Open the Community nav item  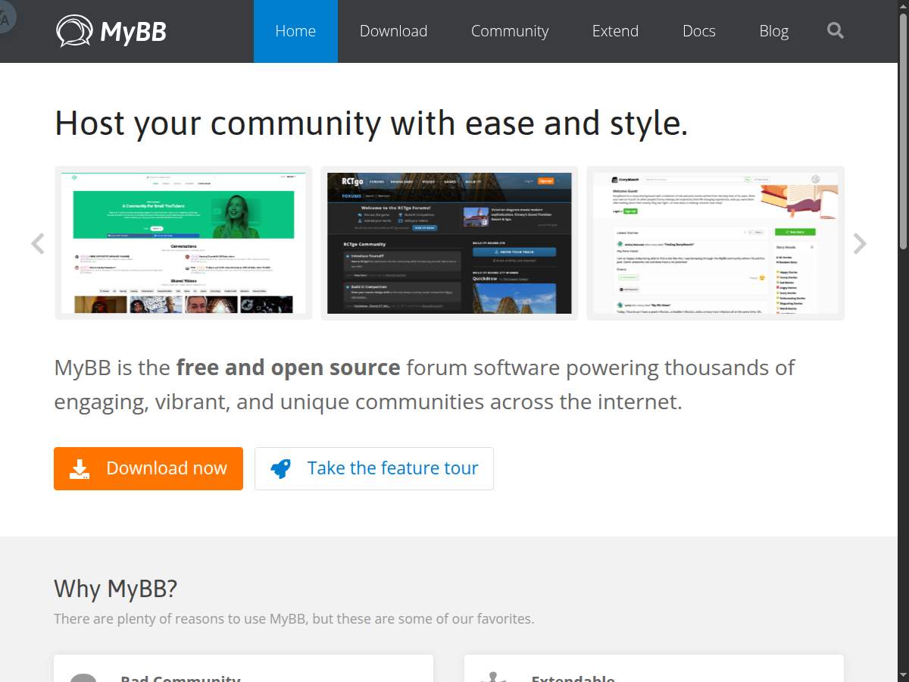510,31
